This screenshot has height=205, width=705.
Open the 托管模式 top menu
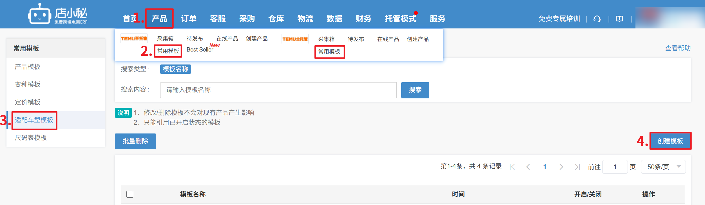[400, 19]
